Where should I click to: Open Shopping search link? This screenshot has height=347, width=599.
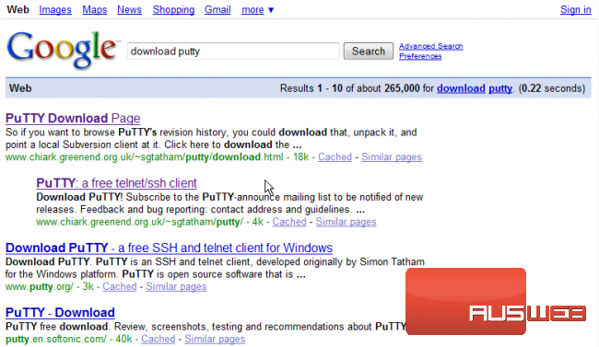coord(173,9)
